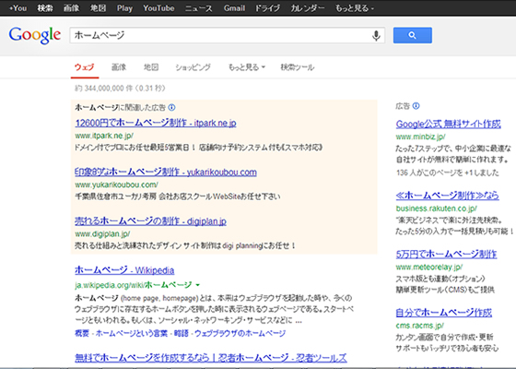Image resolution: width=516 pixels, height=369 pixels.
Task: Open sidebar ad 自分でホームページ作成
Action: click(x=443, y=313)
